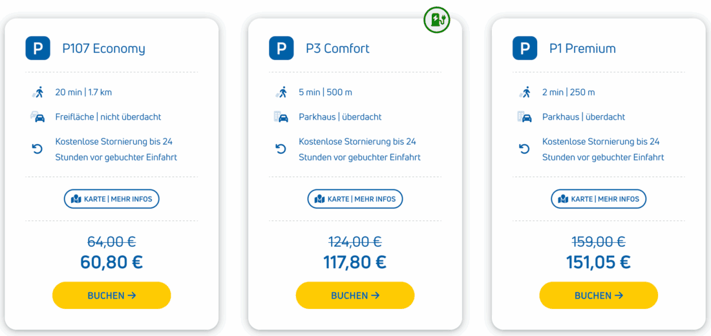Click the open-air parking car icon on P107
Screen dimensions: 711x336
pyautogui.click(x=37, y=117)
